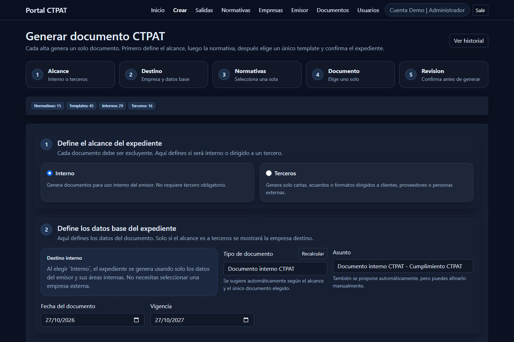Go to the Emisor section
Viewport: 514px width, 342px height.
pos(299,10)
